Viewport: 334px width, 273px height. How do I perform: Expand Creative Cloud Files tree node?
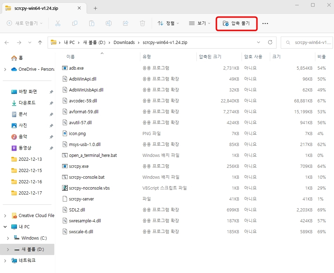pyautogui.click(x=5, y=216)
